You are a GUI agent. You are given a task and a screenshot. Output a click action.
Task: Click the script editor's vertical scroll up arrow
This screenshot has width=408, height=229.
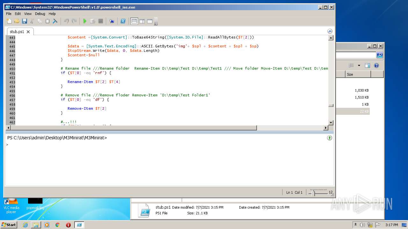coord(331,38)
